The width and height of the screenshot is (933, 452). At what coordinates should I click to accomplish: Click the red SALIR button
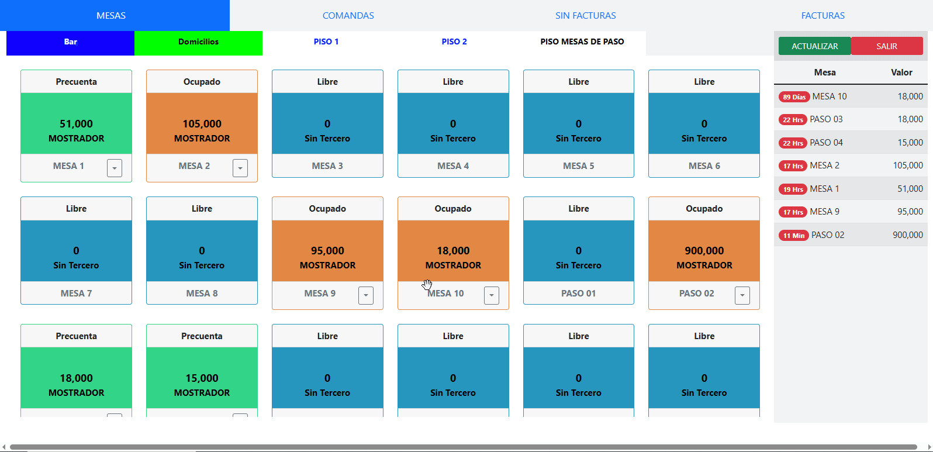[886, 46]
